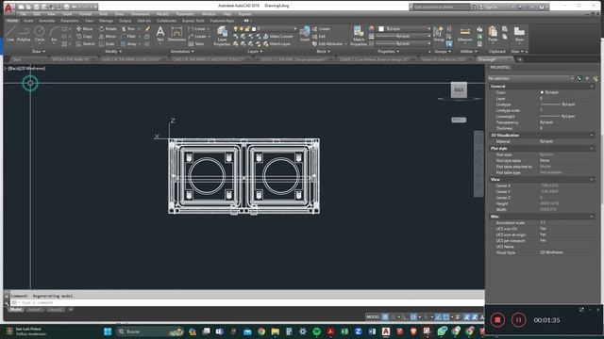The image size is (604, 339).
Task: Click the help search keyword field
Action: pos(441,7)
